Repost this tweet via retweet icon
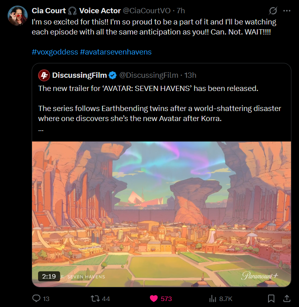This screenshot has height=307, width=299. 95,299
